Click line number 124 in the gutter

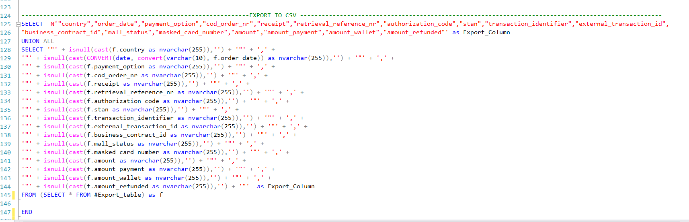(x=6, y=16)
